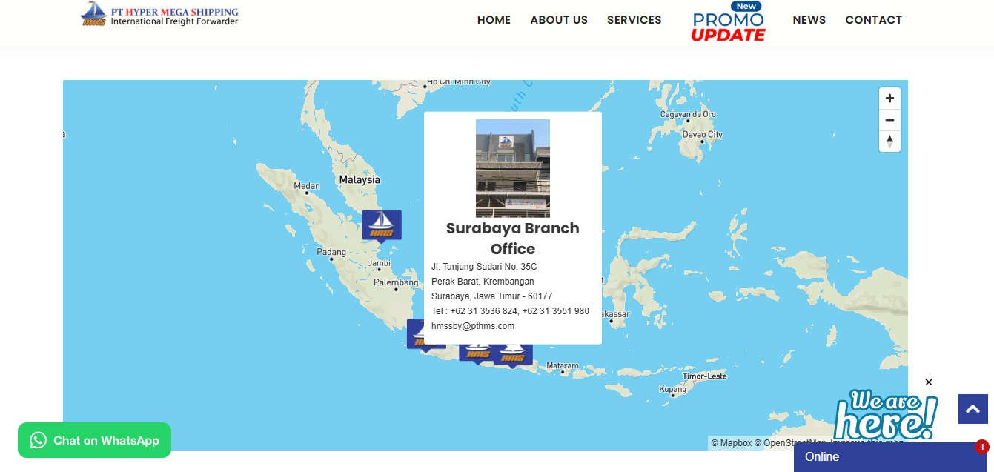This screenshot has height=472, width=994.
Task: Open the Promo Update banner link
Action: tap(728, 21)
